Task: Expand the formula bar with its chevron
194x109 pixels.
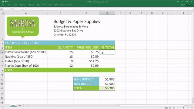Action: (x=193, y=9)
